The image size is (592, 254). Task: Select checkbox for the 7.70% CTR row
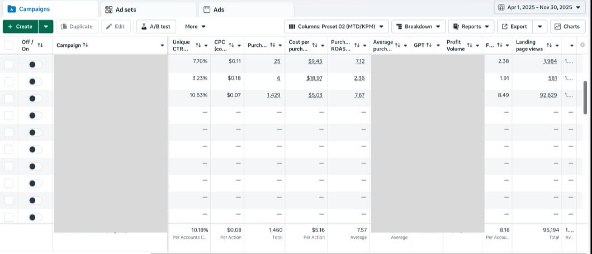(8, 65)
